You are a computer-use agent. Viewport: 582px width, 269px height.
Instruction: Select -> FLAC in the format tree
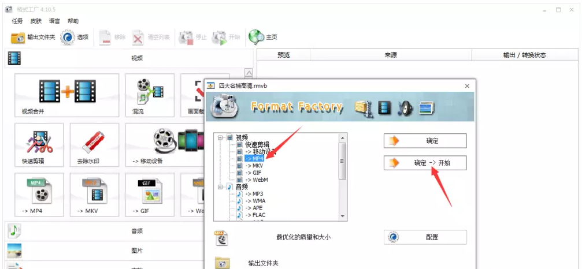pyautogui.click(x=255, y=215)
